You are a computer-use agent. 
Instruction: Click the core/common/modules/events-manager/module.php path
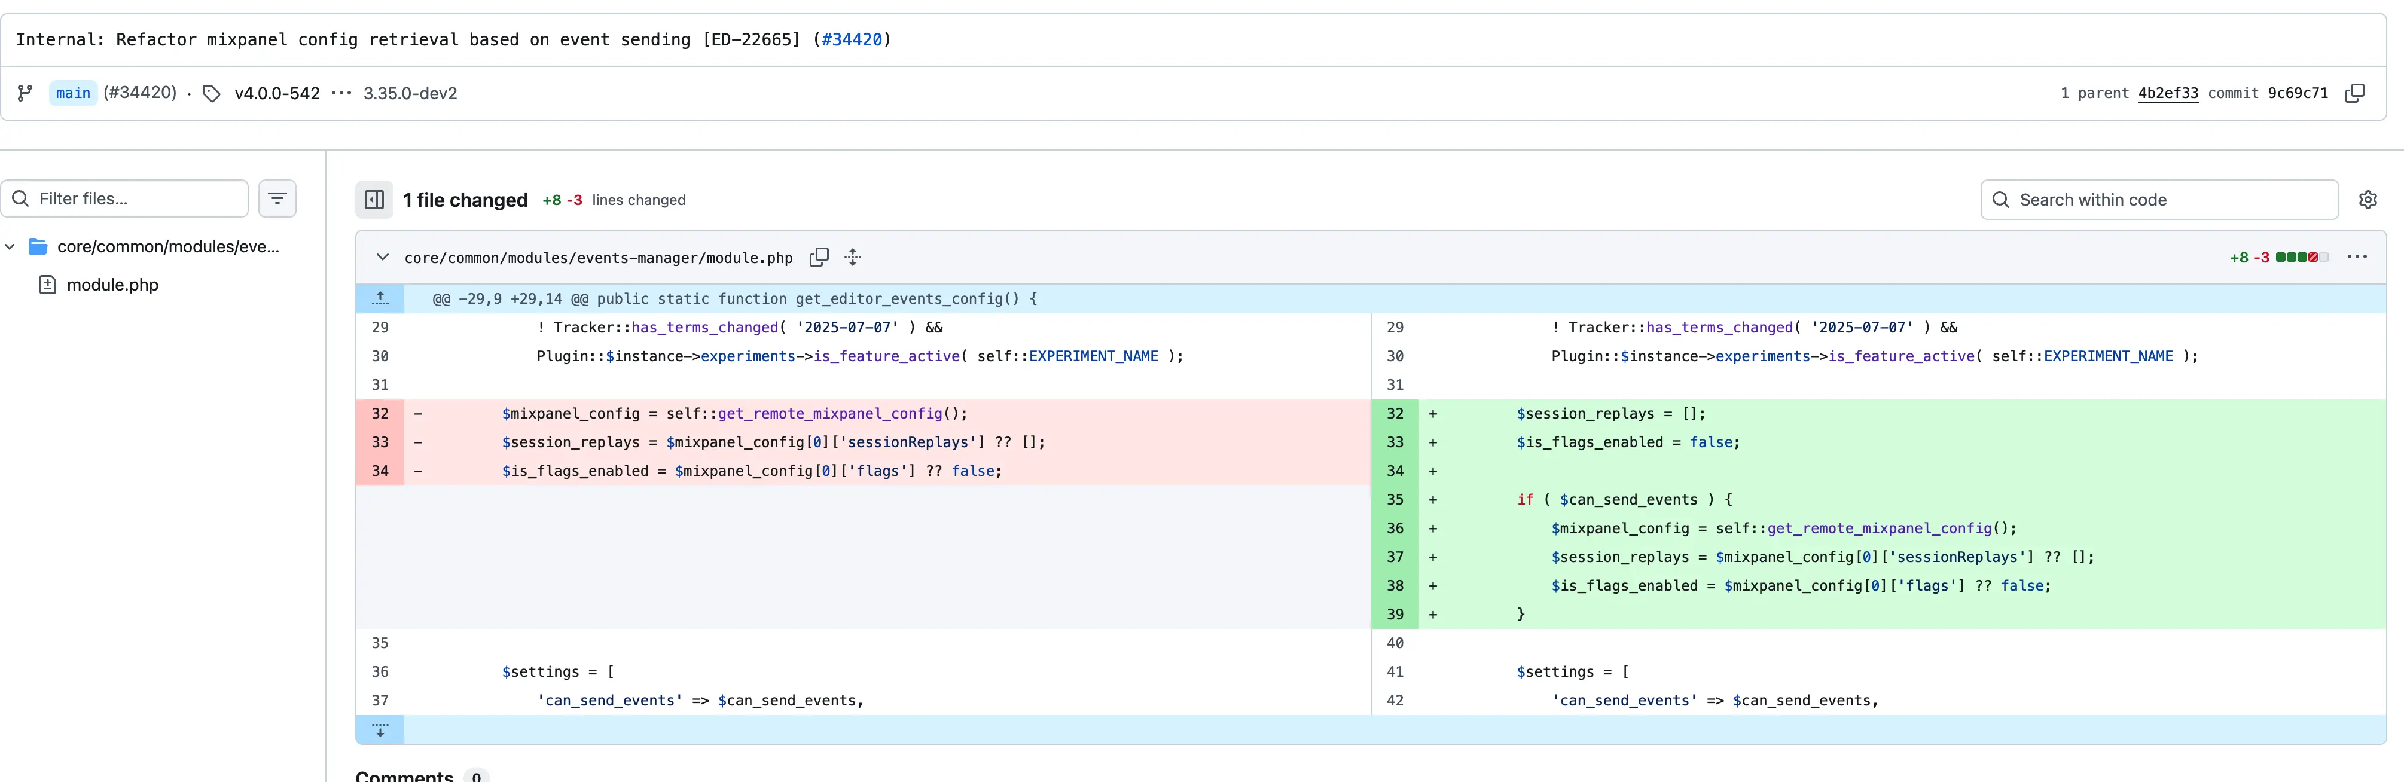[598, 258]
